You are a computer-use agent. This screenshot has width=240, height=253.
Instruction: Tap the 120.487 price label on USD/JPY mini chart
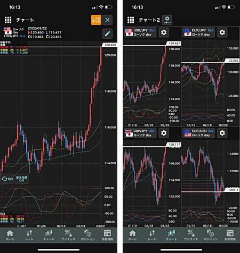coord(173,44)
